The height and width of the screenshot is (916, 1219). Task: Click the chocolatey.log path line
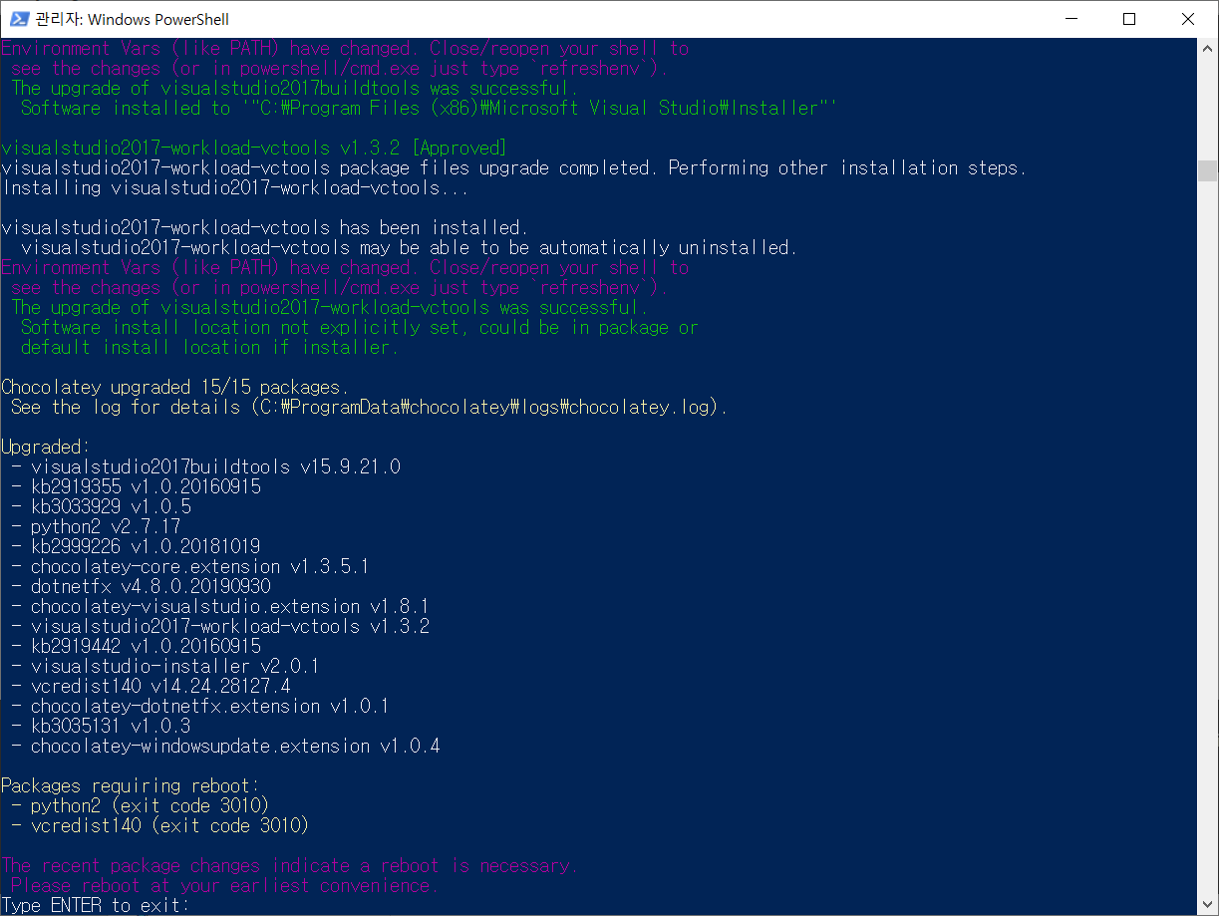point(370,407)
